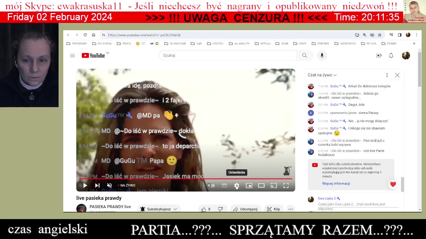Open the YouTube notifications bell
The width and height of the screenshot is (426, 239).
pyautogui.click(x=391, y=55)
